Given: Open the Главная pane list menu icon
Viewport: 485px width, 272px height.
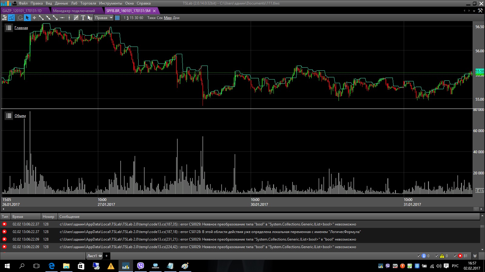Looking at the screenshot, I should point(9,28).
